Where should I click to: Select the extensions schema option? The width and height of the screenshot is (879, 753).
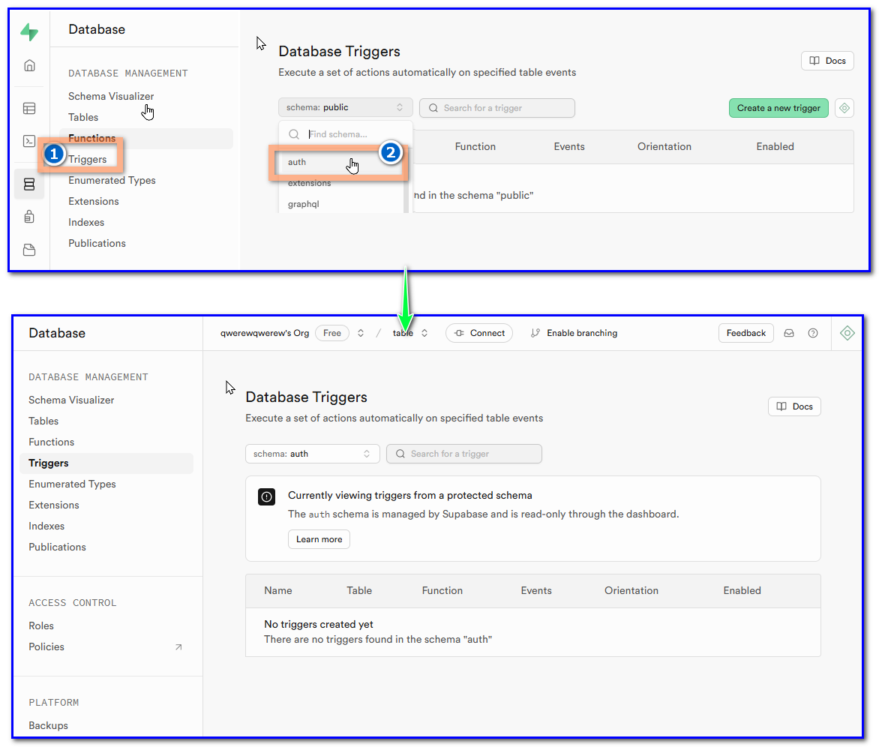(x=309, y=184)
